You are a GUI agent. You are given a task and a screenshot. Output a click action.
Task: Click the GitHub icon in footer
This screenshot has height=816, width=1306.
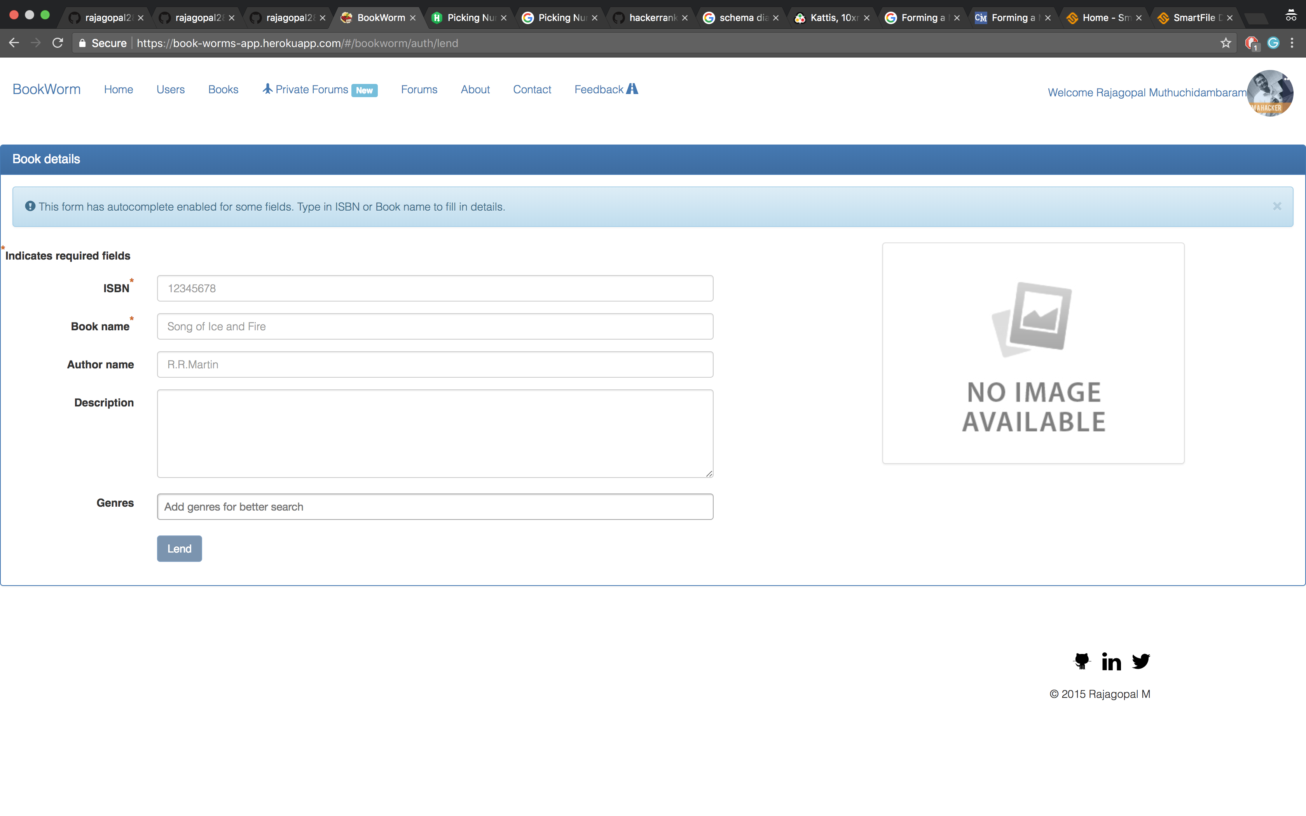pos(1081,661)
